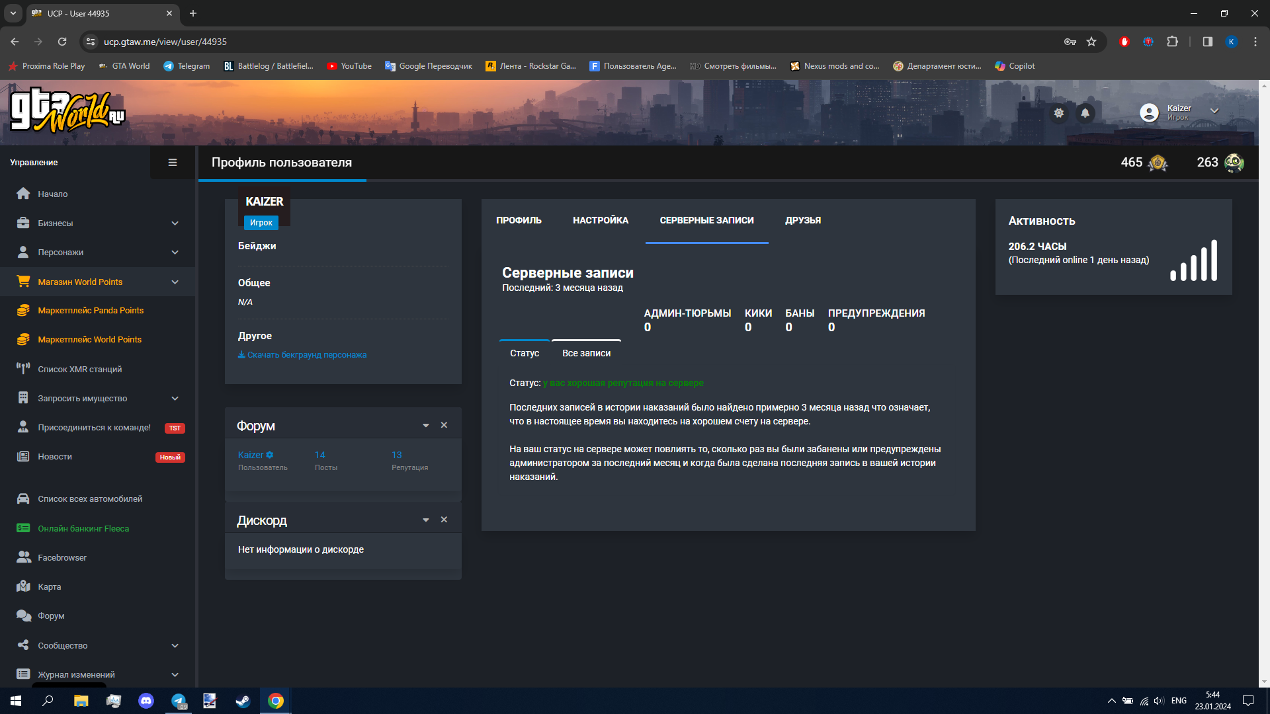Click the shopping cart icon for World Points
Screen dimensions: 1270x714
click(x=23, y=282)
